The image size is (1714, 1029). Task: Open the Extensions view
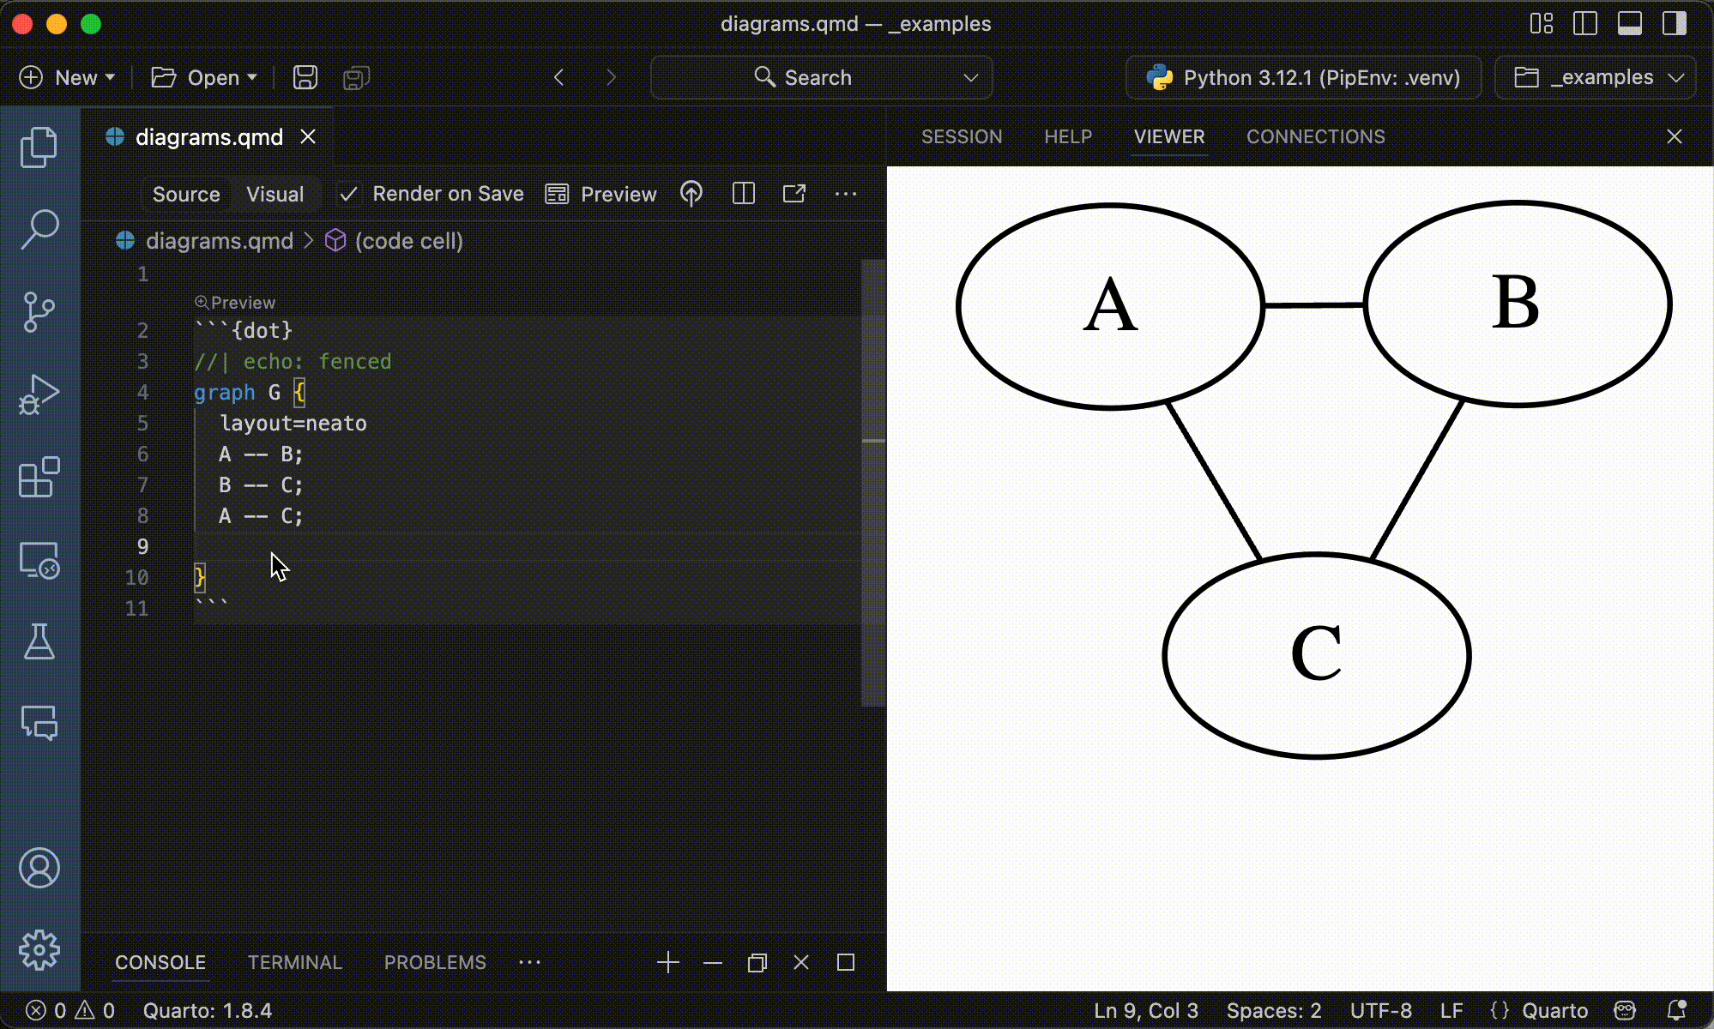pos(40,477)
